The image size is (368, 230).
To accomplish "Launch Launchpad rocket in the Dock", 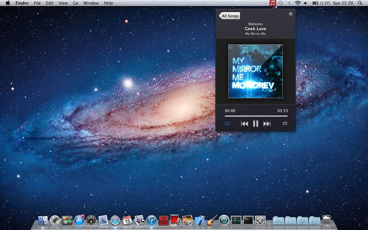I will (x=55, y=220).
